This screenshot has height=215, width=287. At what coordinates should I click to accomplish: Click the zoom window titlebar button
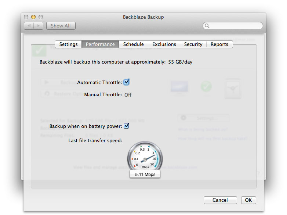[x=41, y=17]
